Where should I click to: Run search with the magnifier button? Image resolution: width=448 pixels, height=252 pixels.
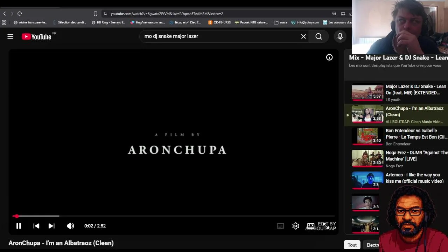[318, 36]
